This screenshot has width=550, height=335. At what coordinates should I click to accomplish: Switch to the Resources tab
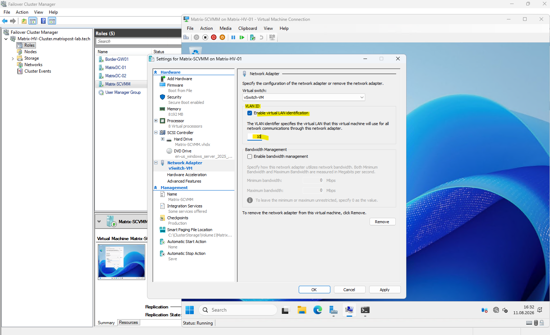tap(128, 322)
